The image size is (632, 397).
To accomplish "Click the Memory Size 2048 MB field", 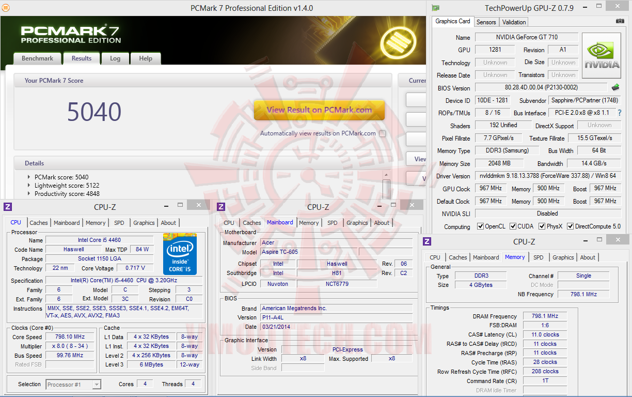I will tap(499, 163).
